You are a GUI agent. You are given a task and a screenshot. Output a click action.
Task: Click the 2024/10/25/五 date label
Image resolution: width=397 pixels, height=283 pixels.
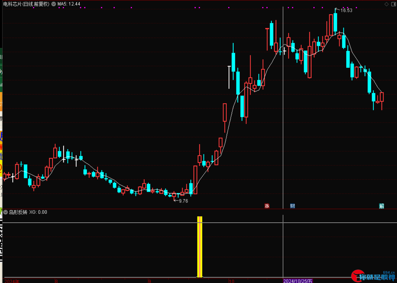tap(298, 281)
